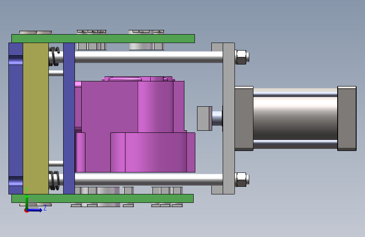This screenshot has width=365, height=237.
Task: Select the upper compression spring
Action: click(x=54, y=56)
